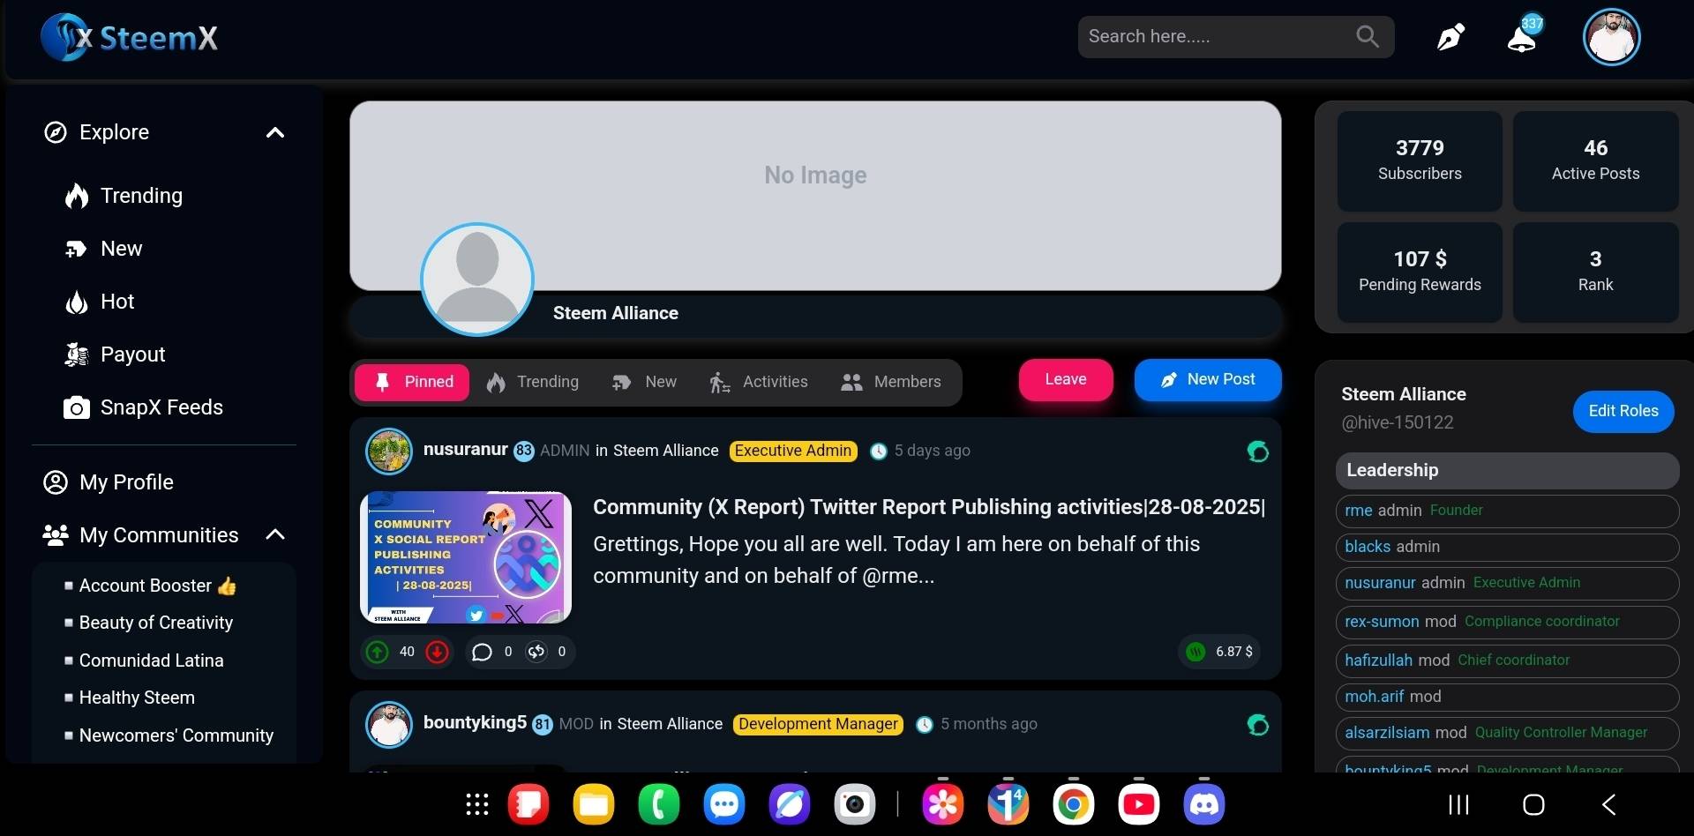Click the search magnifier icon
The image size is (1694, 836).
[x=1367, y=36]
